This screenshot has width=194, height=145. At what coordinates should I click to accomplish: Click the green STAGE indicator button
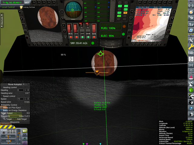119,13
